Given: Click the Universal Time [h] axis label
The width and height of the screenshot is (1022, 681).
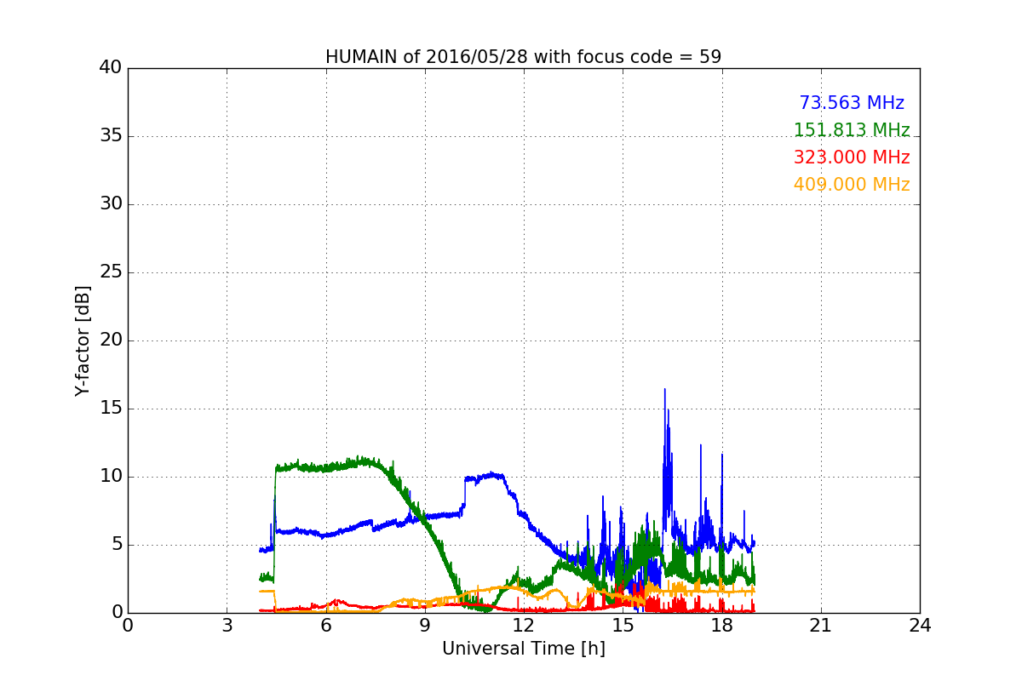Looking at the screenshot, I should [523, 649].
